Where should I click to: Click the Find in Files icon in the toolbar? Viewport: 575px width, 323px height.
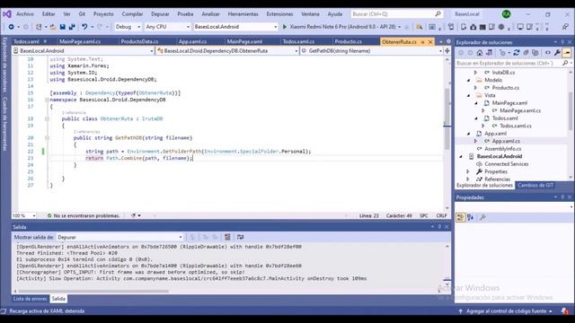click(x=420, y=27)
